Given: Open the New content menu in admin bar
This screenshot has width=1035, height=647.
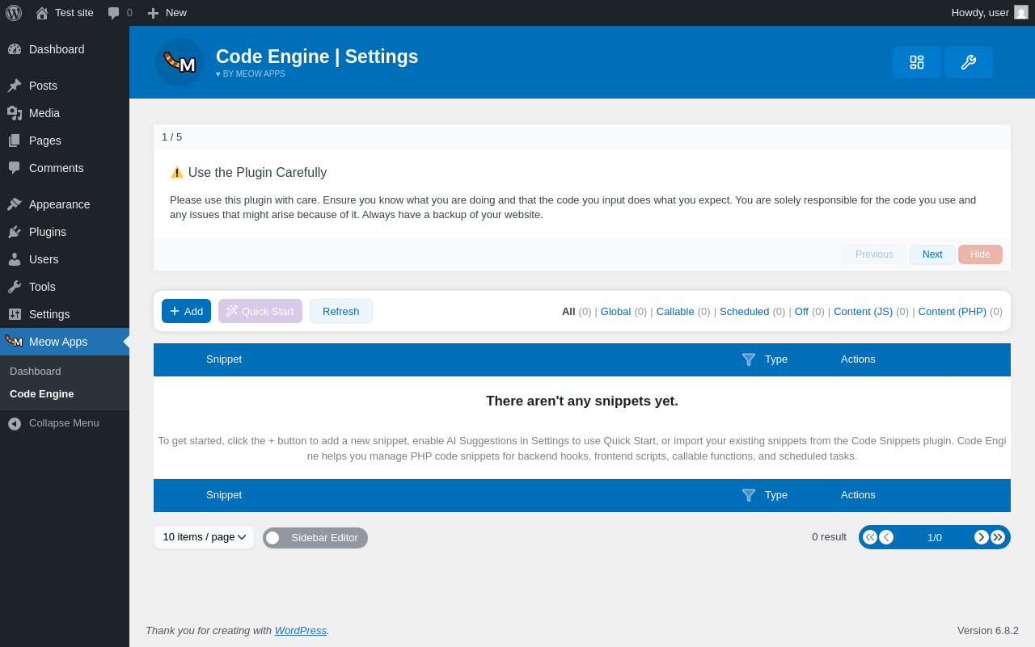Looking at the screenshot, I should tap(167, 13).
